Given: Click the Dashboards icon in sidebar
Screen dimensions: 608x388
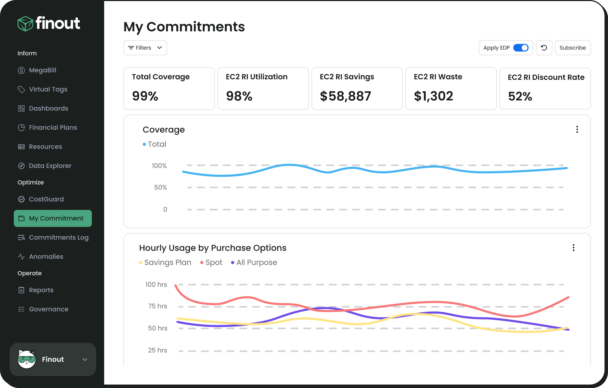Looking at the screenshot, I should [22, 108].
